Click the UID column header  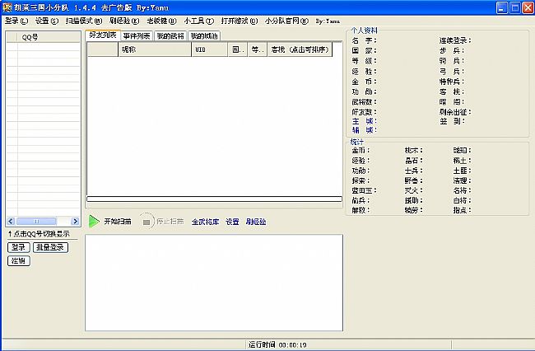[x=210, y=49]
